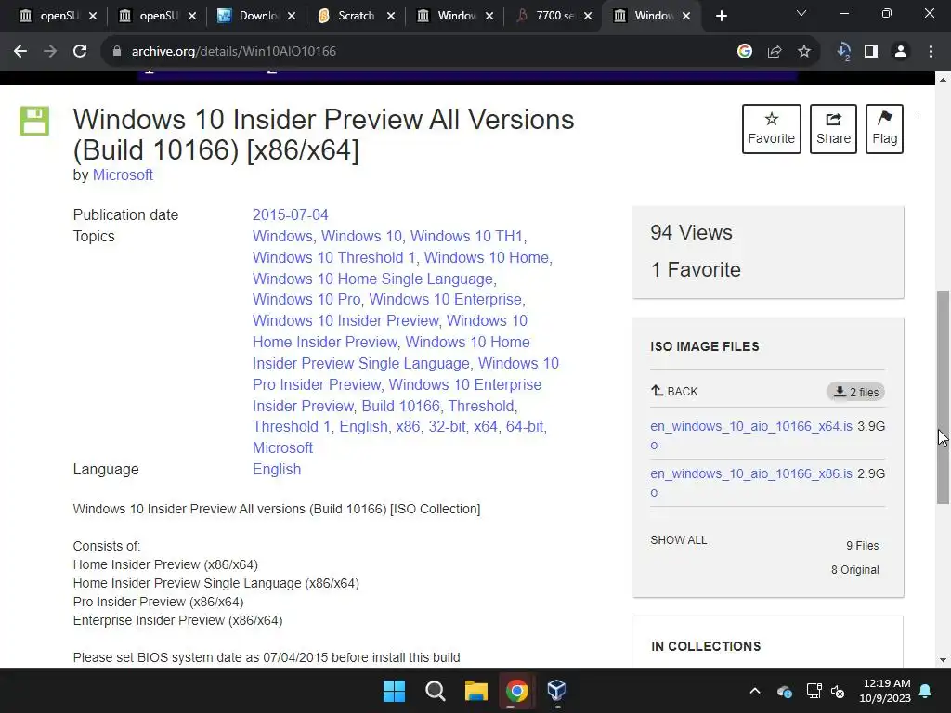Download the 2 files button
This screenshot has width=951, height=713.
click(855, 392)
